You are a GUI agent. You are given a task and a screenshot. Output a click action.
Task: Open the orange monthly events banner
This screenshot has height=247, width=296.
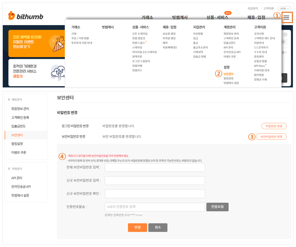pyautogui.click(x=37, y=43)
